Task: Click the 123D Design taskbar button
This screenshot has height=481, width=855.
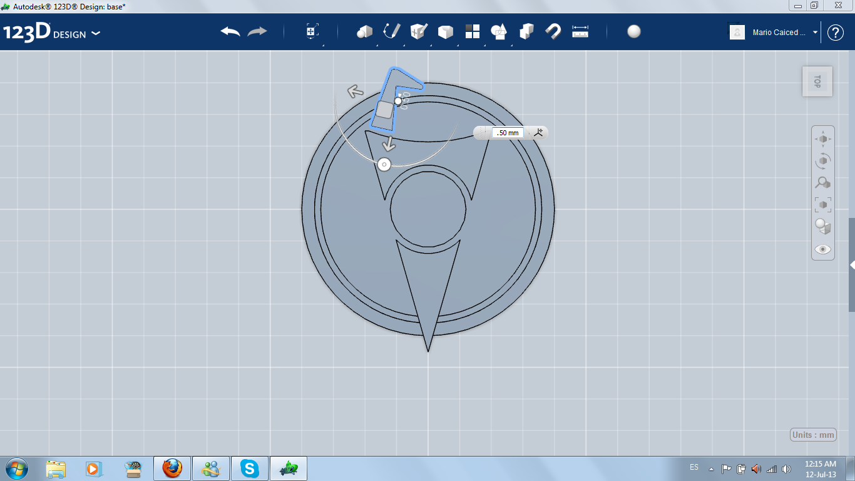Action: (x=289, y=468)
